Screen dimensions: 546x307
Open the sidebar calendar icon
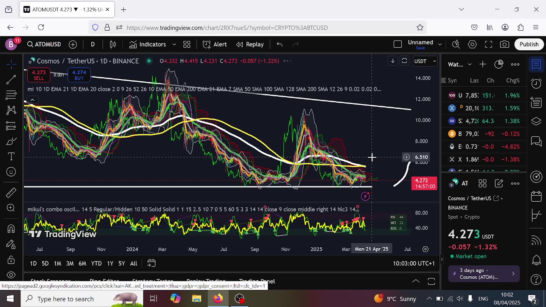(536, 196)
